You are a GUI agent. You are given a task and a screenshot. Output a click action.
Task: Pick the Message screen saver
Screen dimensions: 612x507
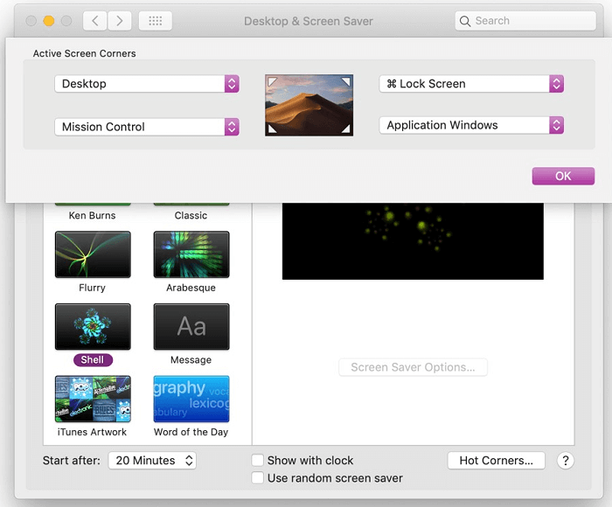[x=191, y=327]
